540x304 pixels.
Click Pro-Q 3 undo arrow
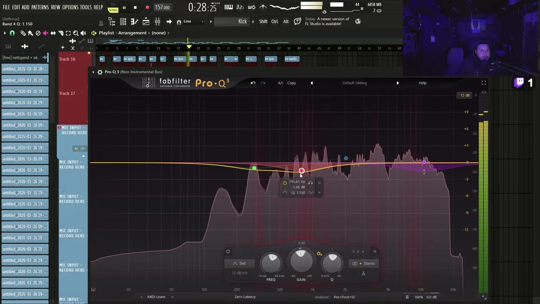[x=253, y=83]
